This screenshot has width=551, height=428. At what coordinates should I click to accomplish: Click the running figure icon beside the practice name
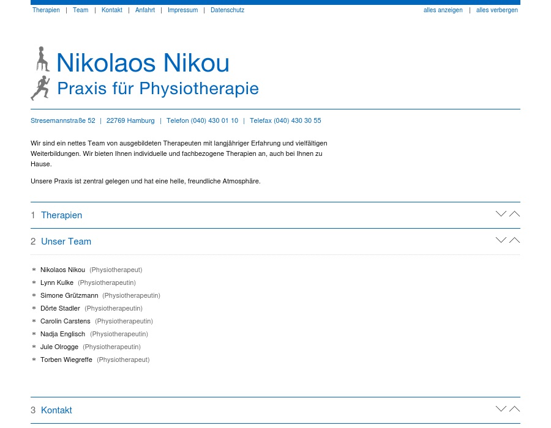coord(40,87)
